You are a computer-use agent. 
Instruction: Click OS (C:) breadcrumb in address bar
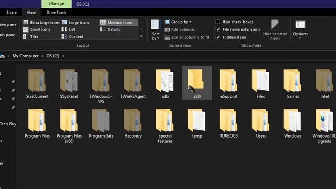(53, 56)
